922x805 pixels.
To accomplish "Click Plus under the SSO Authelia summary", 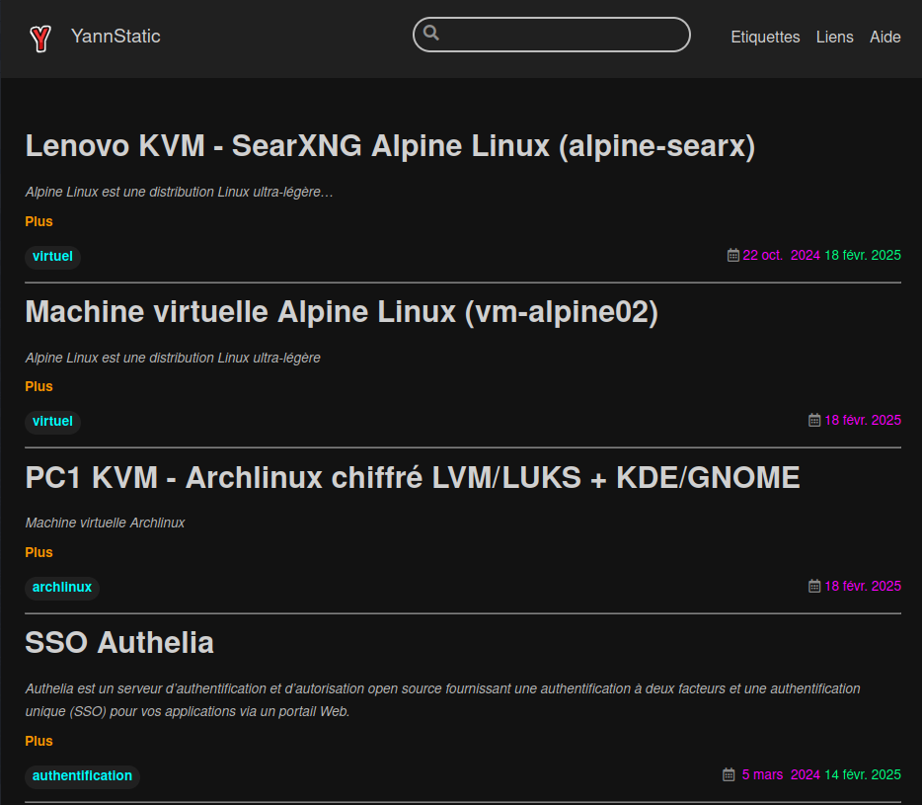I will (x=39, y=741).
